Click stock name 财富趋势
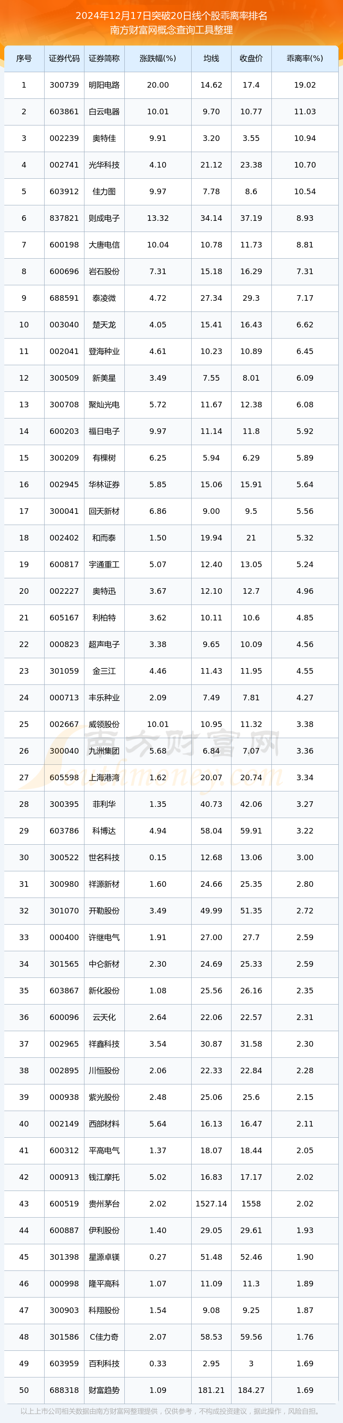Viewport: 343px width, 1423px height. (x=104, y=1390)
